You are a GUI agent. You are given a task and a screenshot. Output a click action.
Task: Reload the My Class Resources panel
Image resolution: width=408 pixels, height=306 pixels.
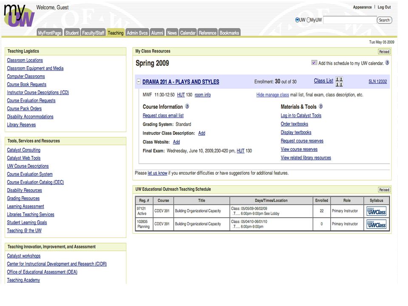click(x=384, y=52)
